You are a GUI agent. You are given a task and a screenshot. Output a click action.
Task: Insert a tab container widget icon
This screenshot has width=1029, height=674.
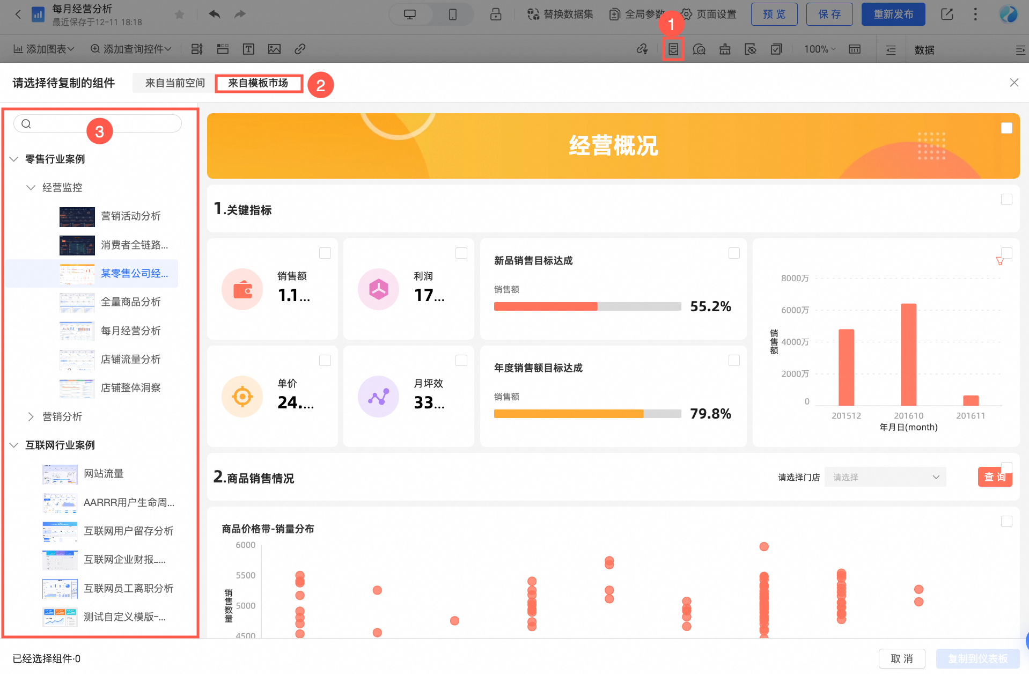223,49
